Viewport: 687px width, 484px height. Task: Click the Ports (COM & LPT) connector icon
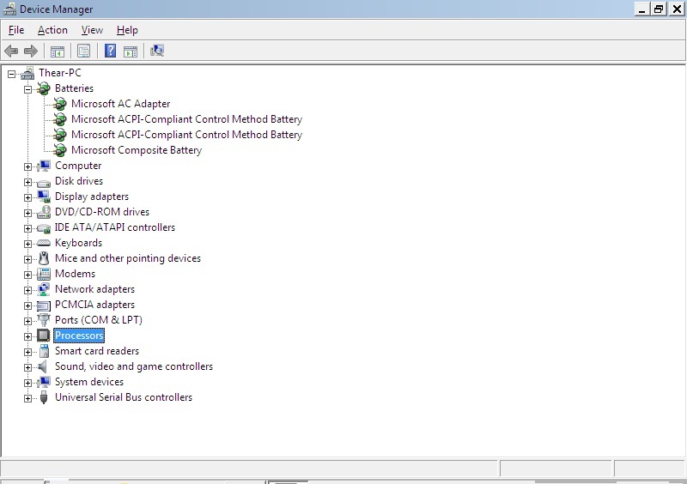point(44,320)
